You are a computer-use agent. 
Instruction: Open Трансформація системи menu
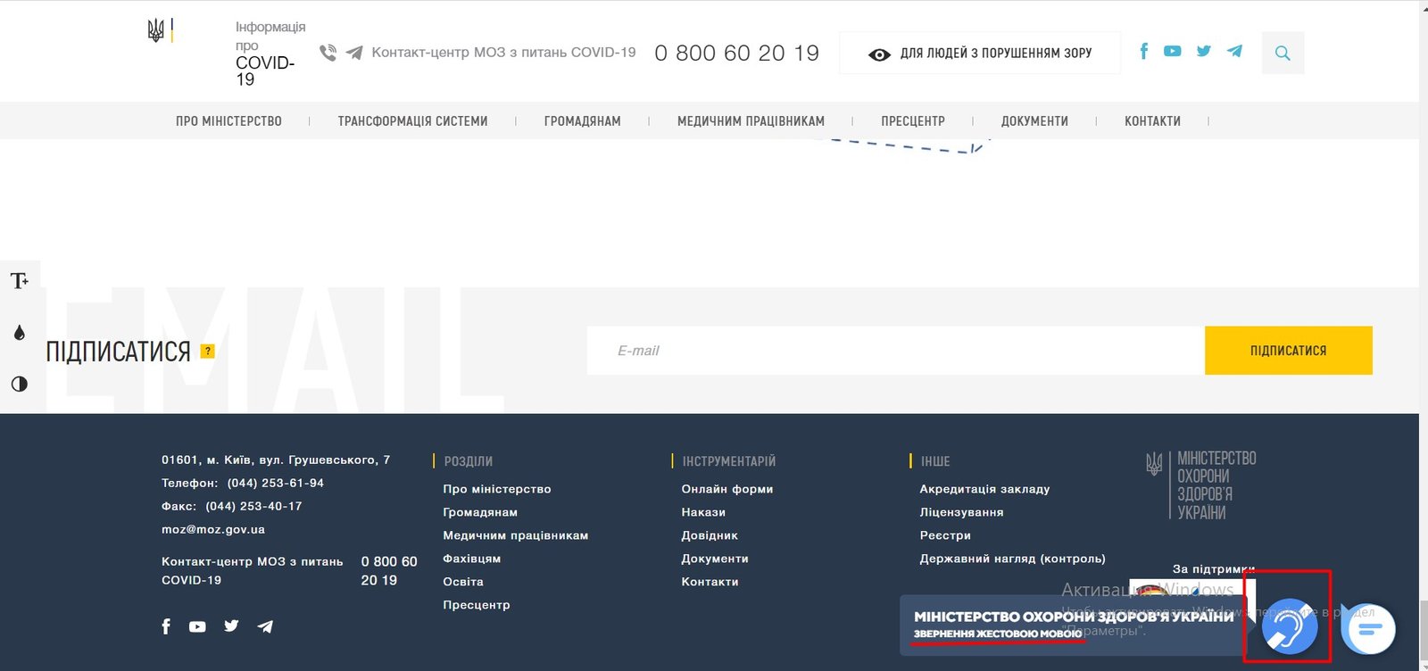coord(412,121)
